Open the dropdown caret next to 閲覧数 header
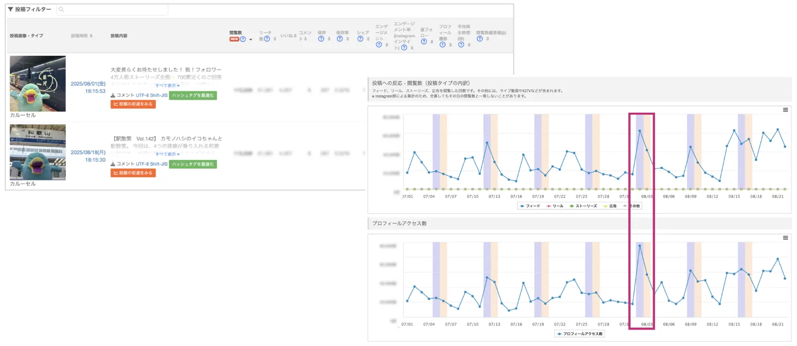 (251, 39)
